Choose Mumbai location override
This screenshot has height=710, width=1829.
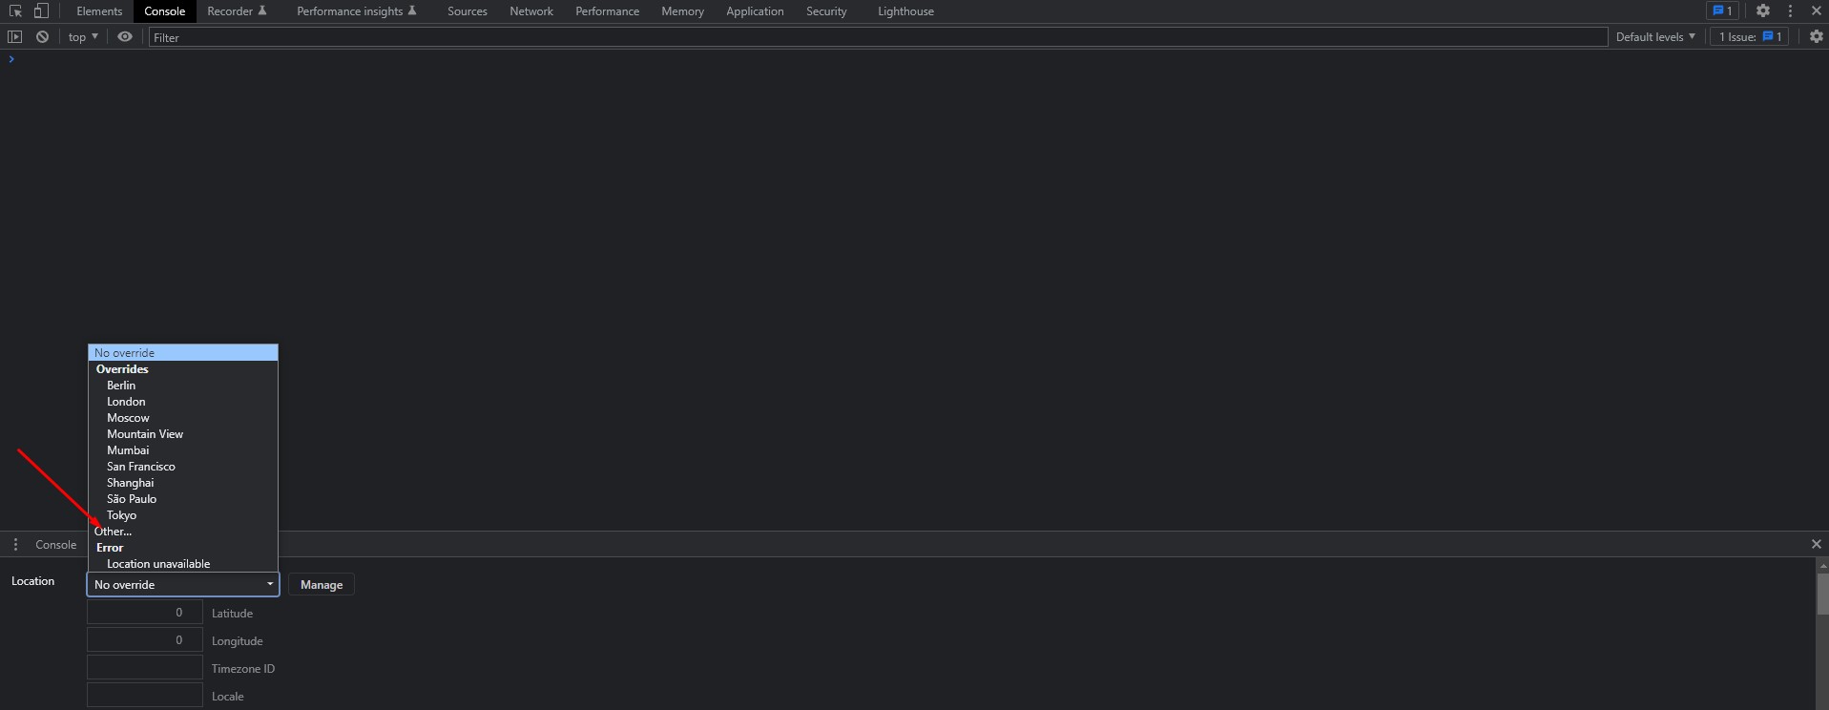point(183,450)
